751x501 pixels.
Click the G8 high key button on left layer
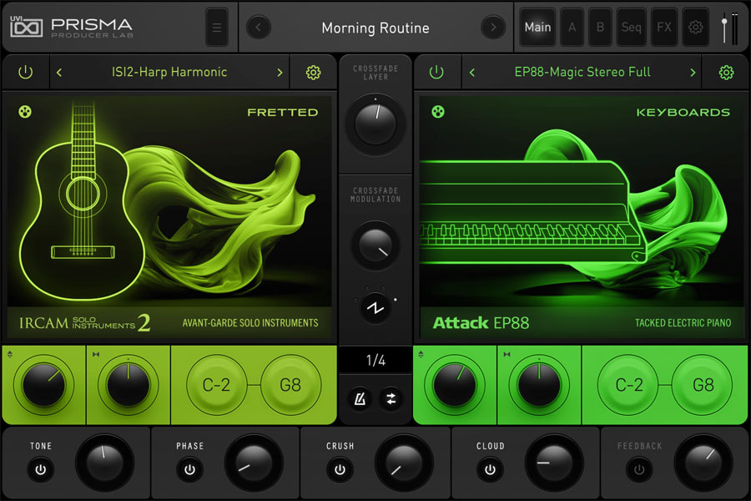click(x=291, y=386)
